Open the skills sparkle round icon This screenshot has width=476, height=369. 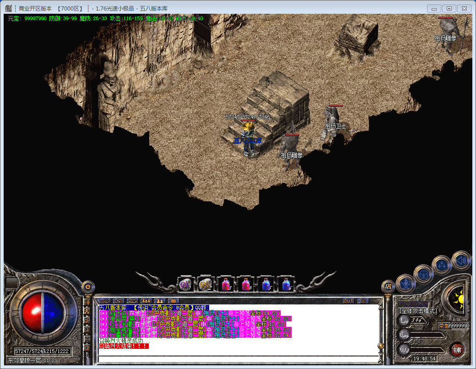[441, 265]
